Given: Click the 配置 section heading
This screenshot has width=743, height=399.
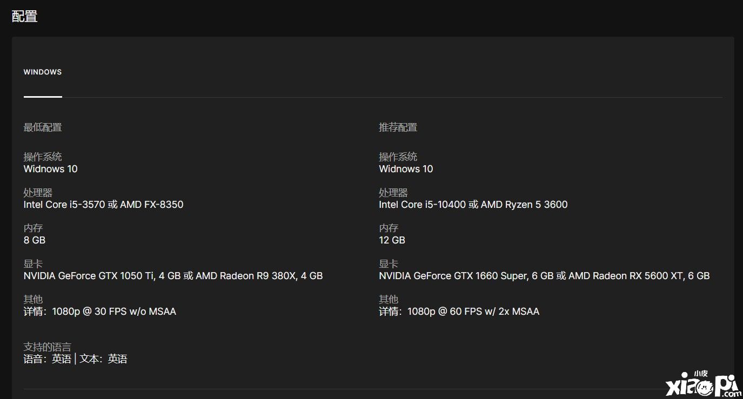Looking at the screenshot, I should pyautogui.click(x=24, y=16).
